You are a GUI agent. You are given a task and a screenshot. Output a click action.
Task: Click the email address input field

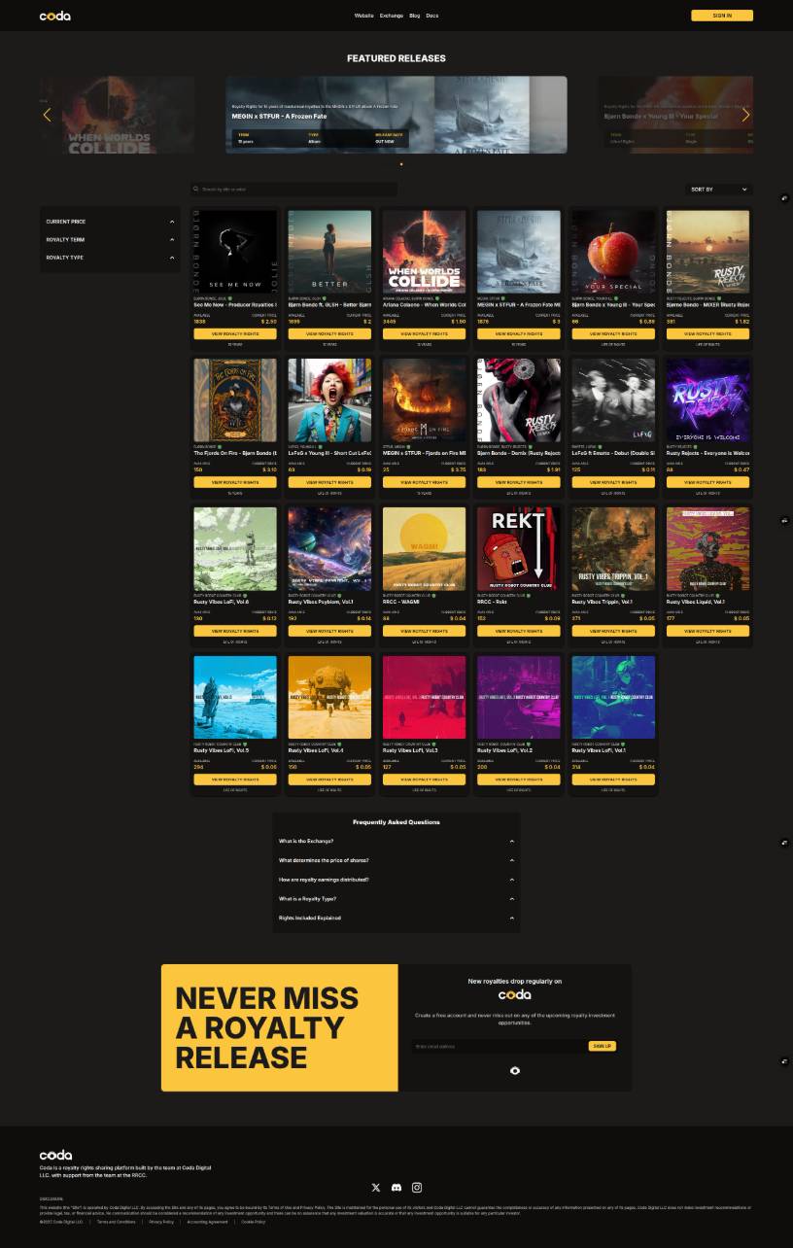click(499, 1046)
